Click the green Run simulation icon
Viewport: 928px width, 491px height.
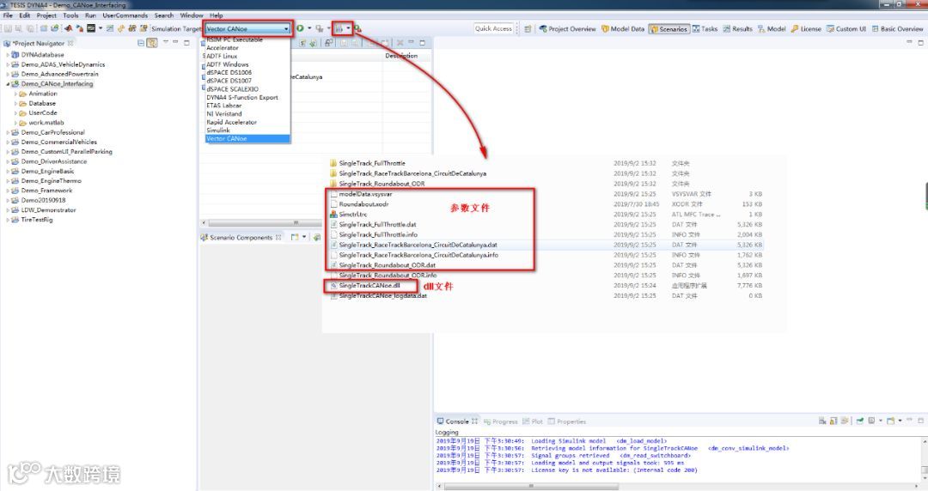click(x=300, y=28)
